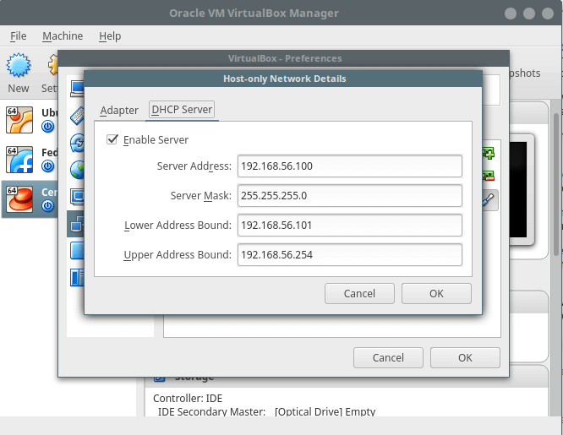The image size is (563, 435).
Task: Open the File menu
Action: pos(18,36)
